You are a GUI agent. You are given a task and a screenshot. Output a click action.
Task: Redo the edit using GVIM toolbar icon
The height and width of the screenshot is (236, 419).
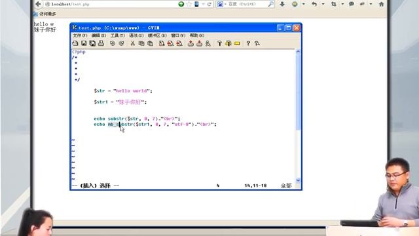(121, 43)
